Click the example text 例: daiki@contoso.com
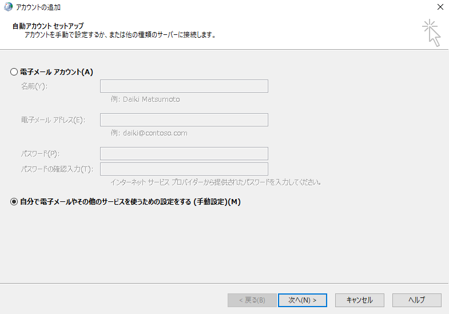 tap(149, 133)
